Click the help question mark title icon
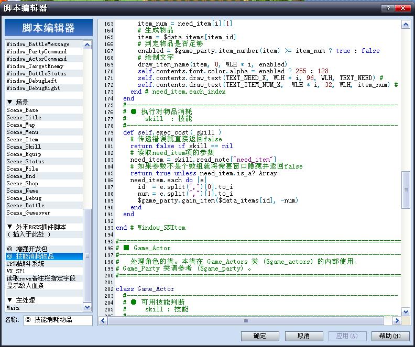Image resolution: width=415 pixels, height=347 pixels. tap(388, 8)
